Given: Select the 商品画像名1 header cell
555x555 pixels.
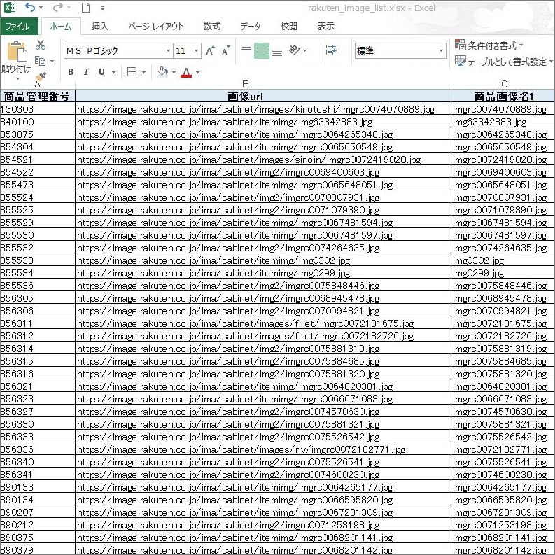Looking at the screenshot, I should click(x=503, y=97).
